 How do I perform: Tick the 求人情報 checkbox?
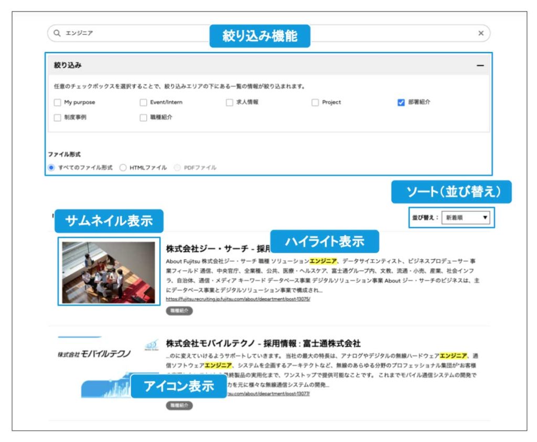click(x=229, y=102)
